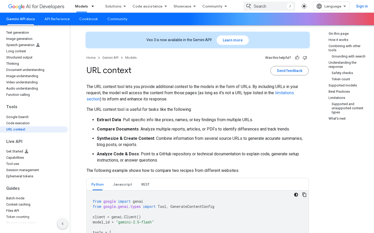The height and width of the screenshot is (233, 374).
Task: Copy the code sample with copy icon
Action: [x=304, y=195]
